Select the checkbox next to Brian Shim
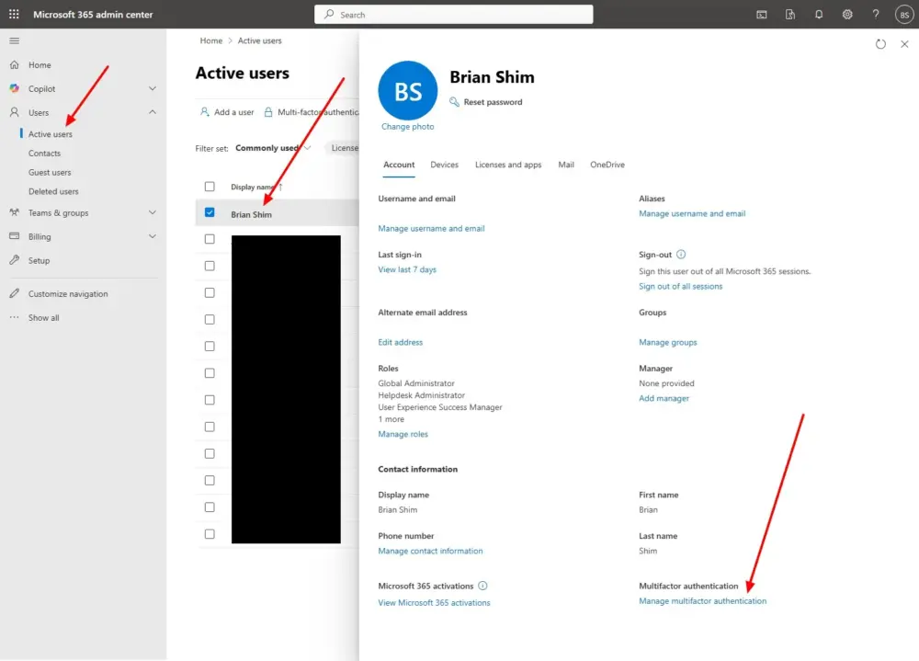The height and width of the screenshot is (661, 919). 210,212
